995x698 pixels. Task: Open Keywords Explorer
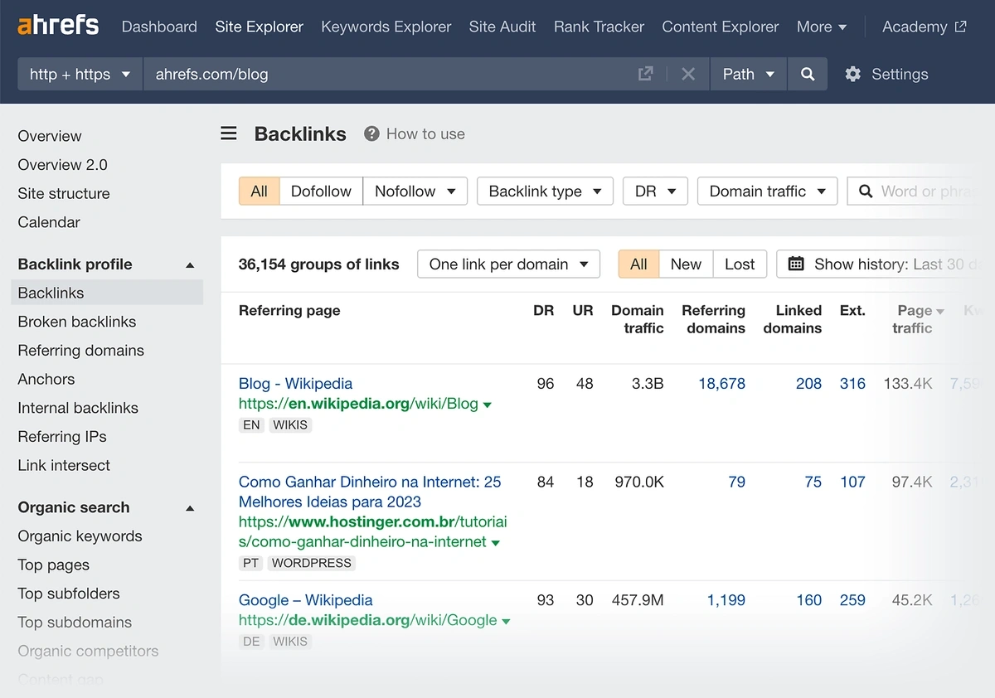click(386, 27)
